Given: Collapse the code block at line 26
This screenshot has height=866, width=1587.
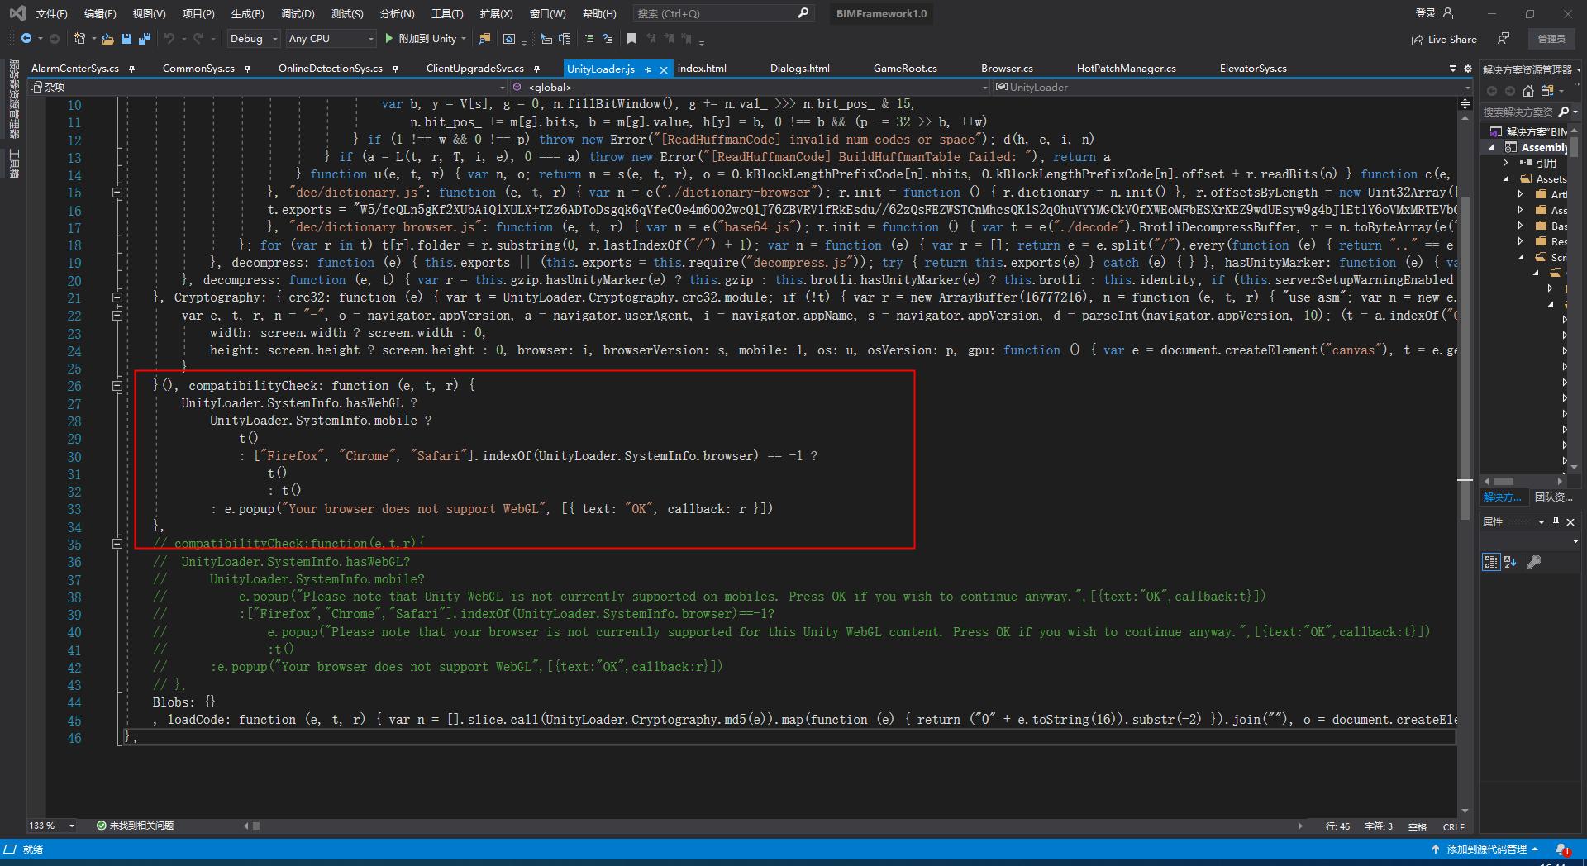Looking at the screenshot, I should click(x=117, y=386).
